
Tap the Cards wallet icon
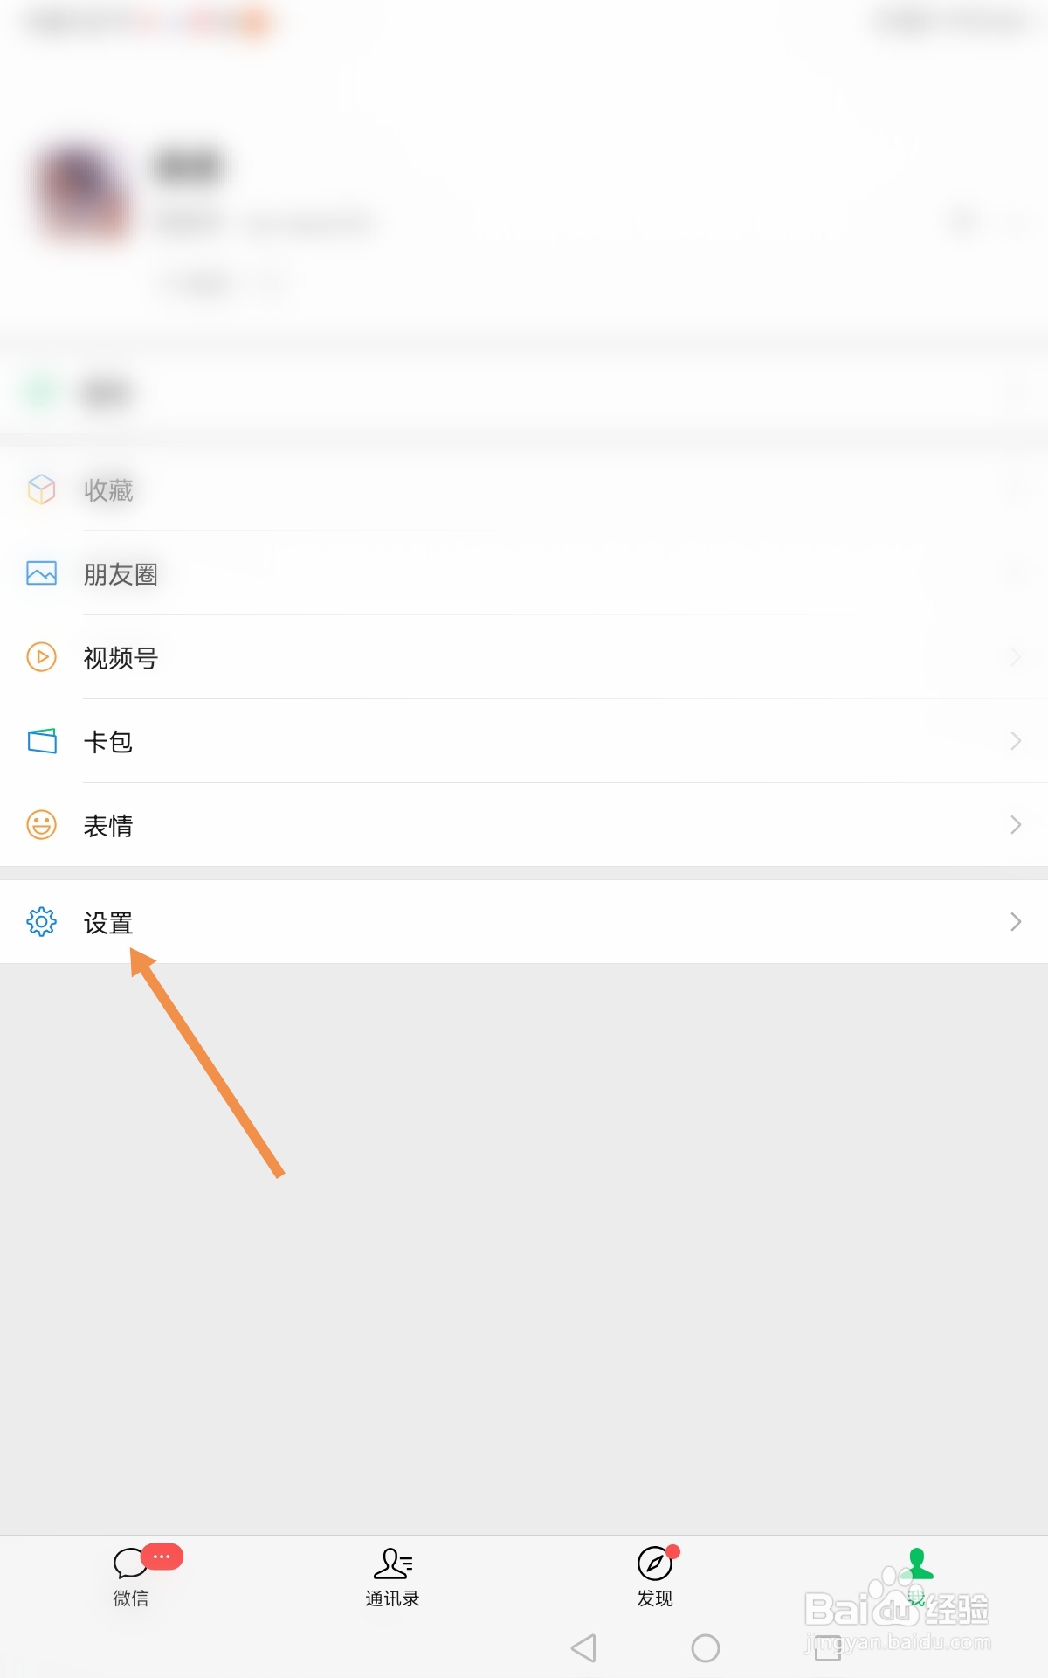(41, 741)
